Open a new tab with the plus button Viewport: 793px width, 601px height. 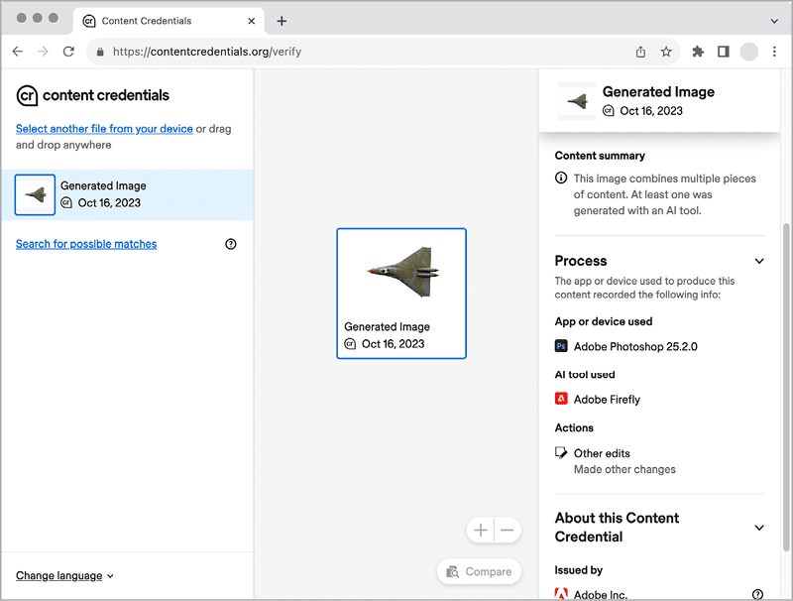coord(282,21)
